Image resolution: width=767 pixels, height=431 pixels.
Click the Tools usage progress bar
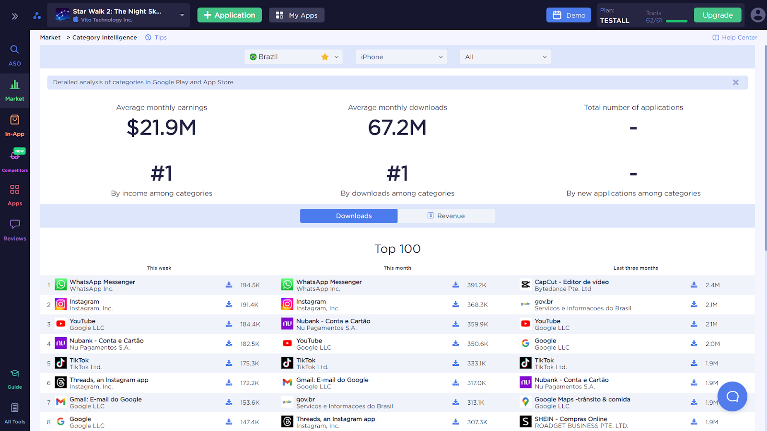(677, 21)
